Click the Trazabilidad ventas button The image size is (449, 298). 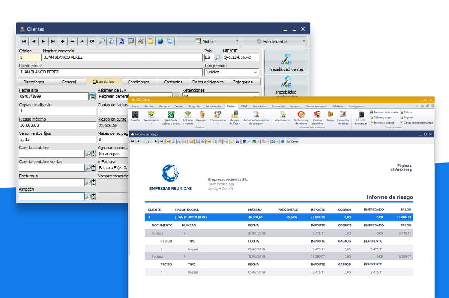[286, 62]
